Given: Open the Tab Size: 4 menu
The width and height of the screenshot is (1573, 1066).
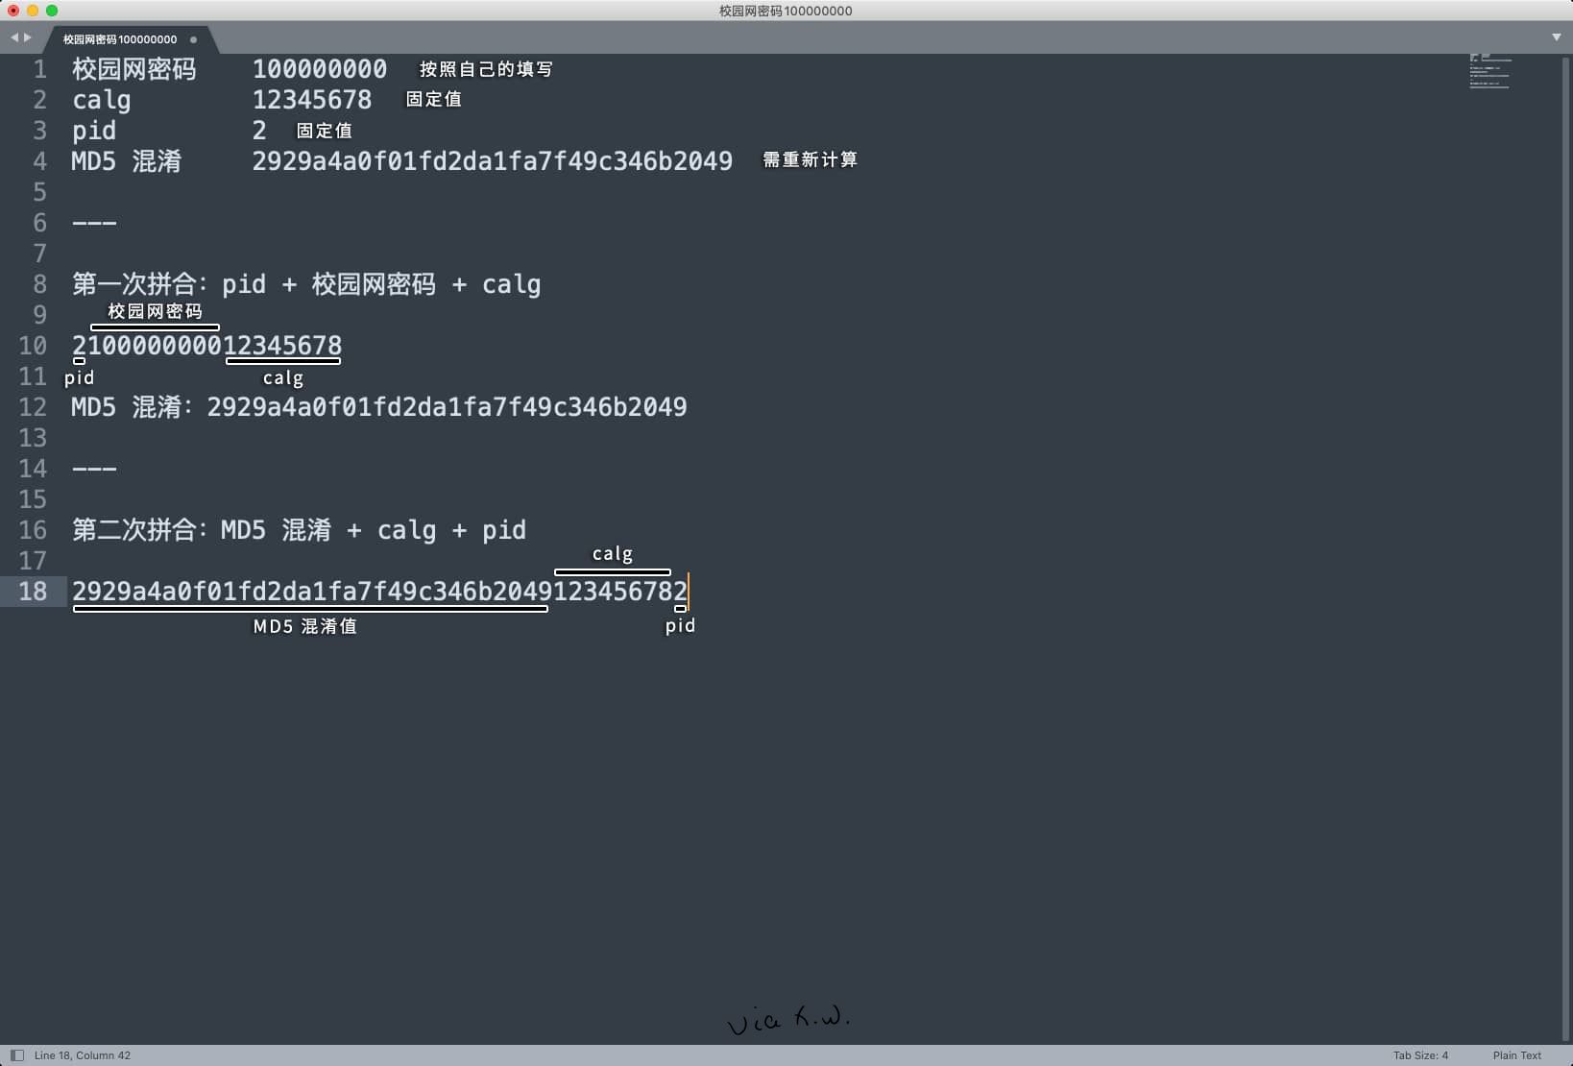Looking at the screenshot, I should click(1420, 1054).
